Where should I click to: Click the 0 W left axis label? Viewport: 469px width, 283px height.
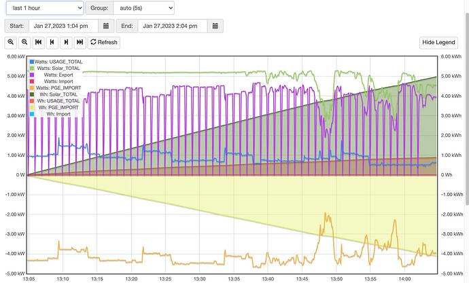click(x=20, y=175)
